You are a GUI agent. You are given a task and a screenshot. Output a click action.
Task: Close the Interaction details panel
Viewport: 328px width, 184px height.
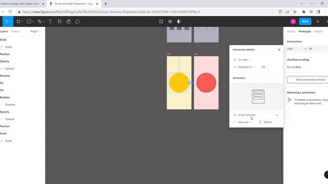click(279, 50)
